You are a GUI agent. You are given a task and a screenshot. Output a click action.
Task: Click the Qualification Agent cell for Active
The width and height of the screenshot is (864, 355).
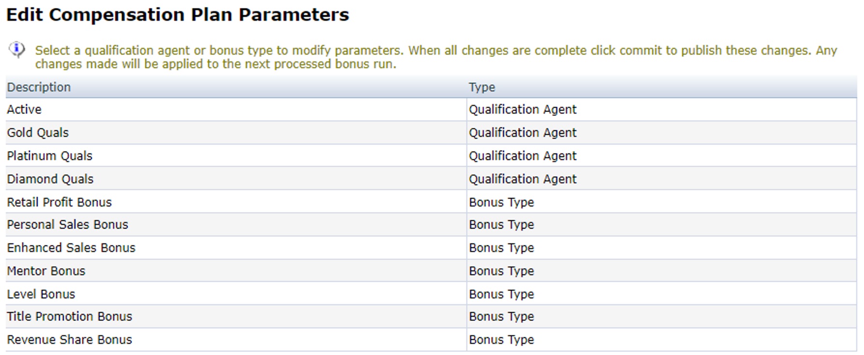tap(522, 110)
